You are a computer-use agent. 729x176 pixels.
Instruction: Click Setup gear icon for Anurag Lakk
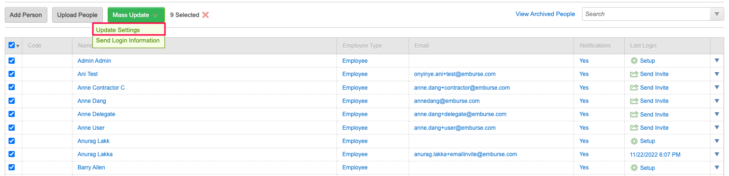coord(634,141)
